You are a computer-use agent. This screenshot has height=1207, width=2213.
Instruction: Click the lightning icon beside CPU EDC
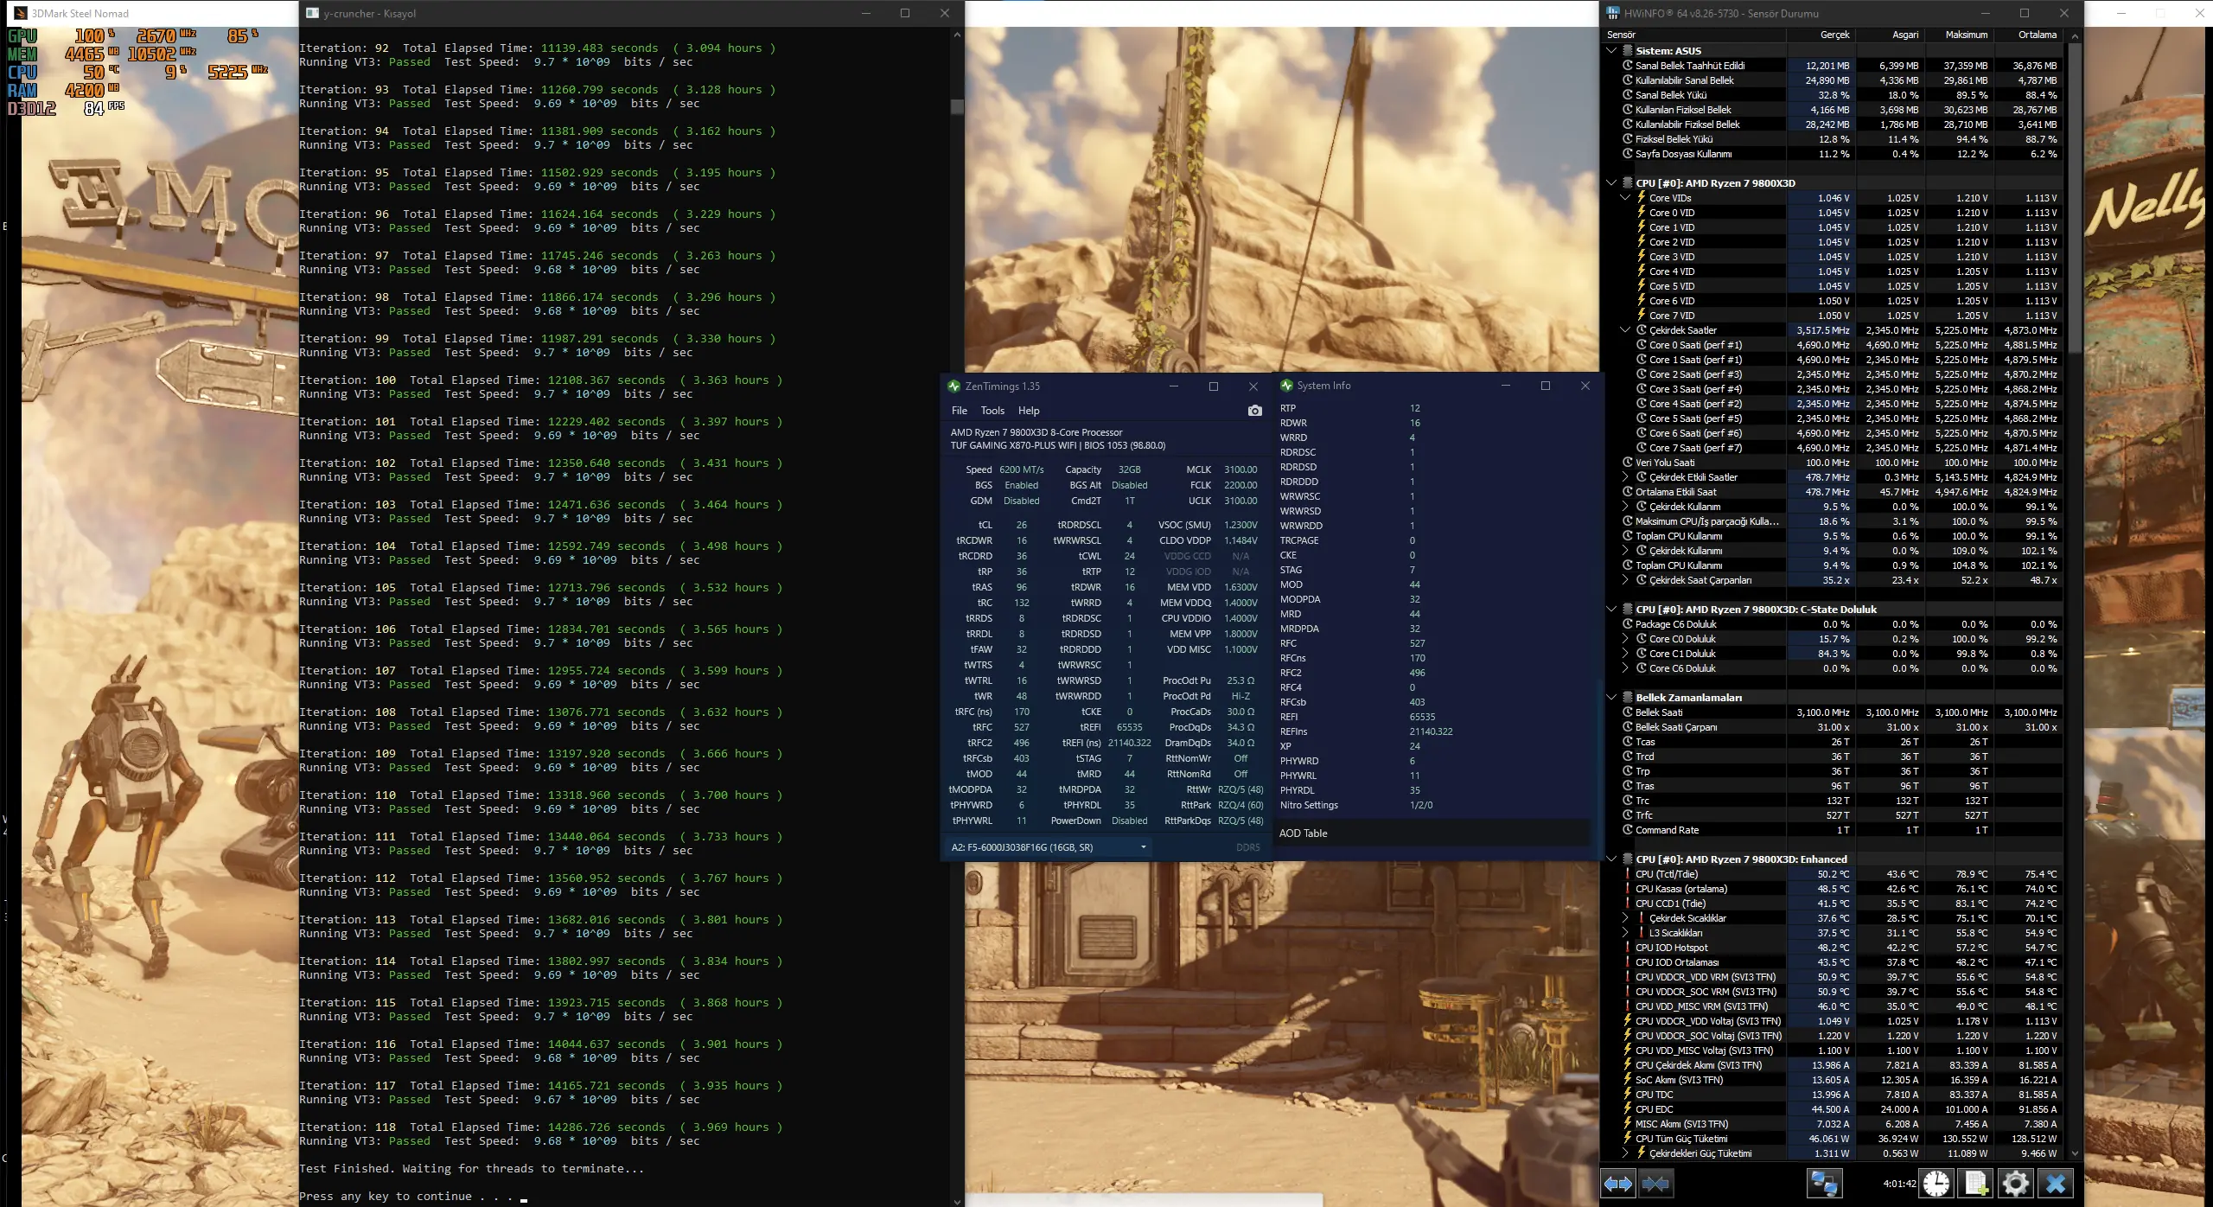(1628, 1109)
